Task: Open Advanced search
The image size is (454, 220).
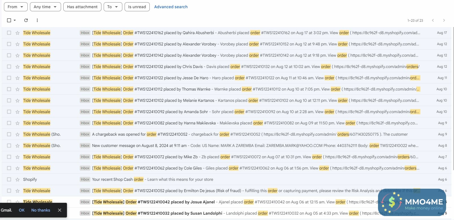Action: 171,7
